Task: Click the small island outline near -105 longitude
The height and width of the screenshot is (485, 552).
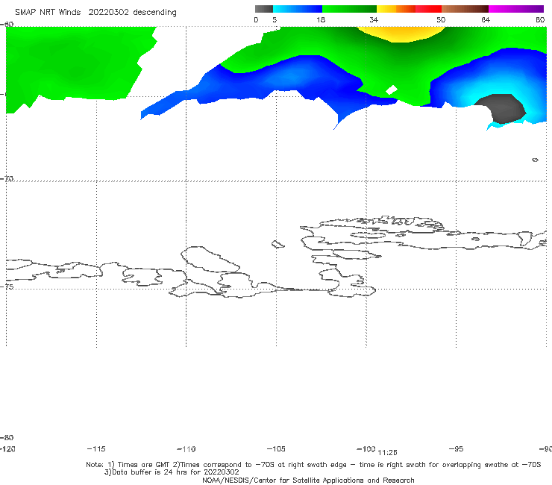Action: coord(278,244)
